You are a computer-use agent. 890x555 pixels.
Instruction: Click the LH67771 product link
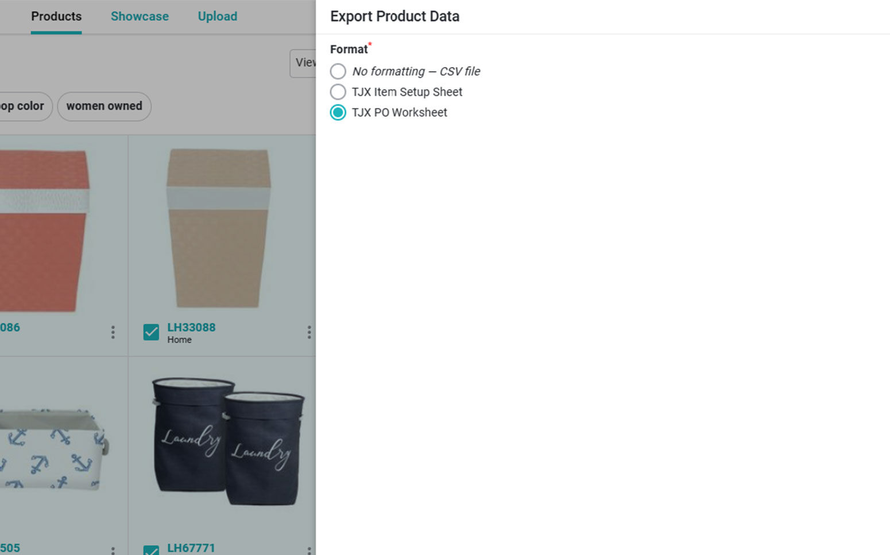191,548
